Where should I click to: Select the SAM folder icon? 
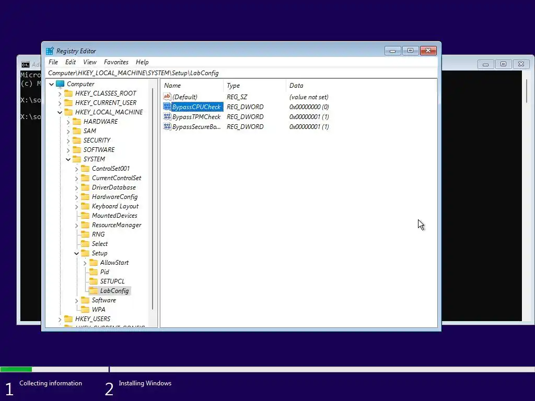tap(77, 131)
